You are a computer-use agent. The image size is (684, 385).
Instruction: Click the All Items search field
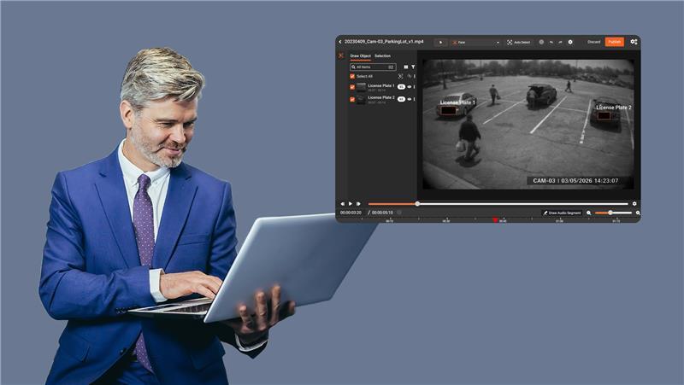coord(372,67)
